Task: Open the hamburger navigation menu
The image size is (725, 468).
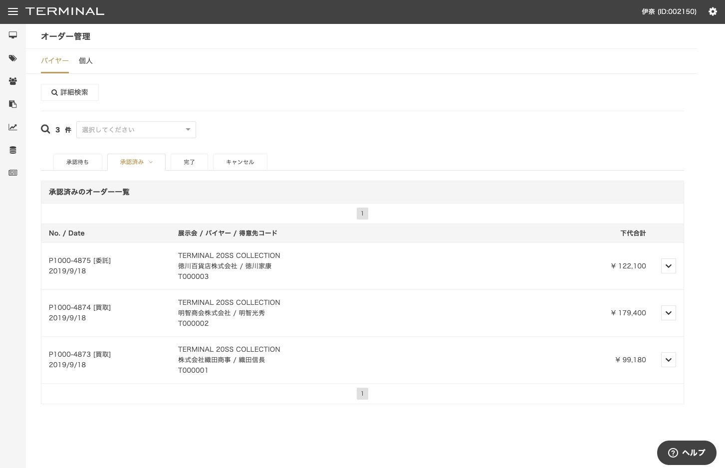Action: (x=13, y=11)
